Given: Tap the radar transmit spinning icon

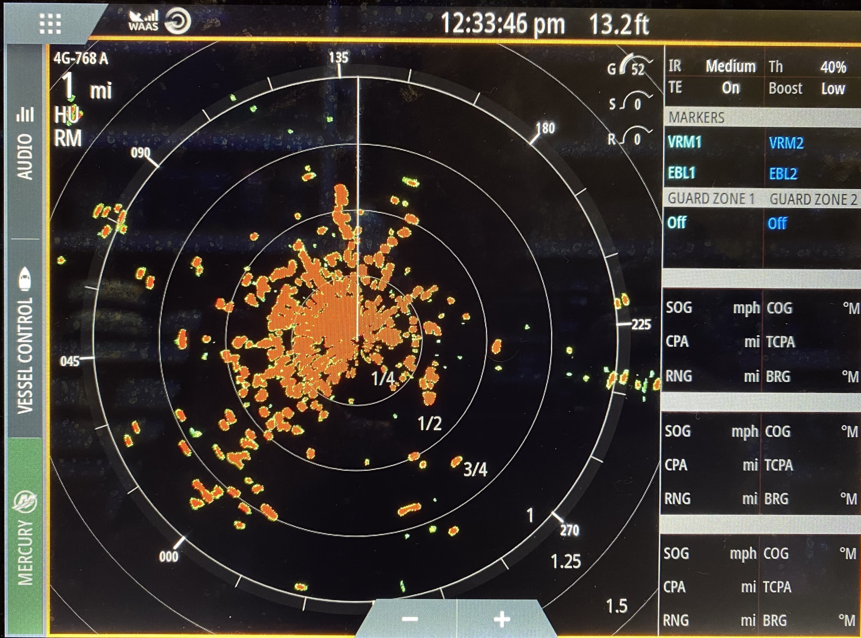Looking at the screenshot, I should click(x=178, y=21).
